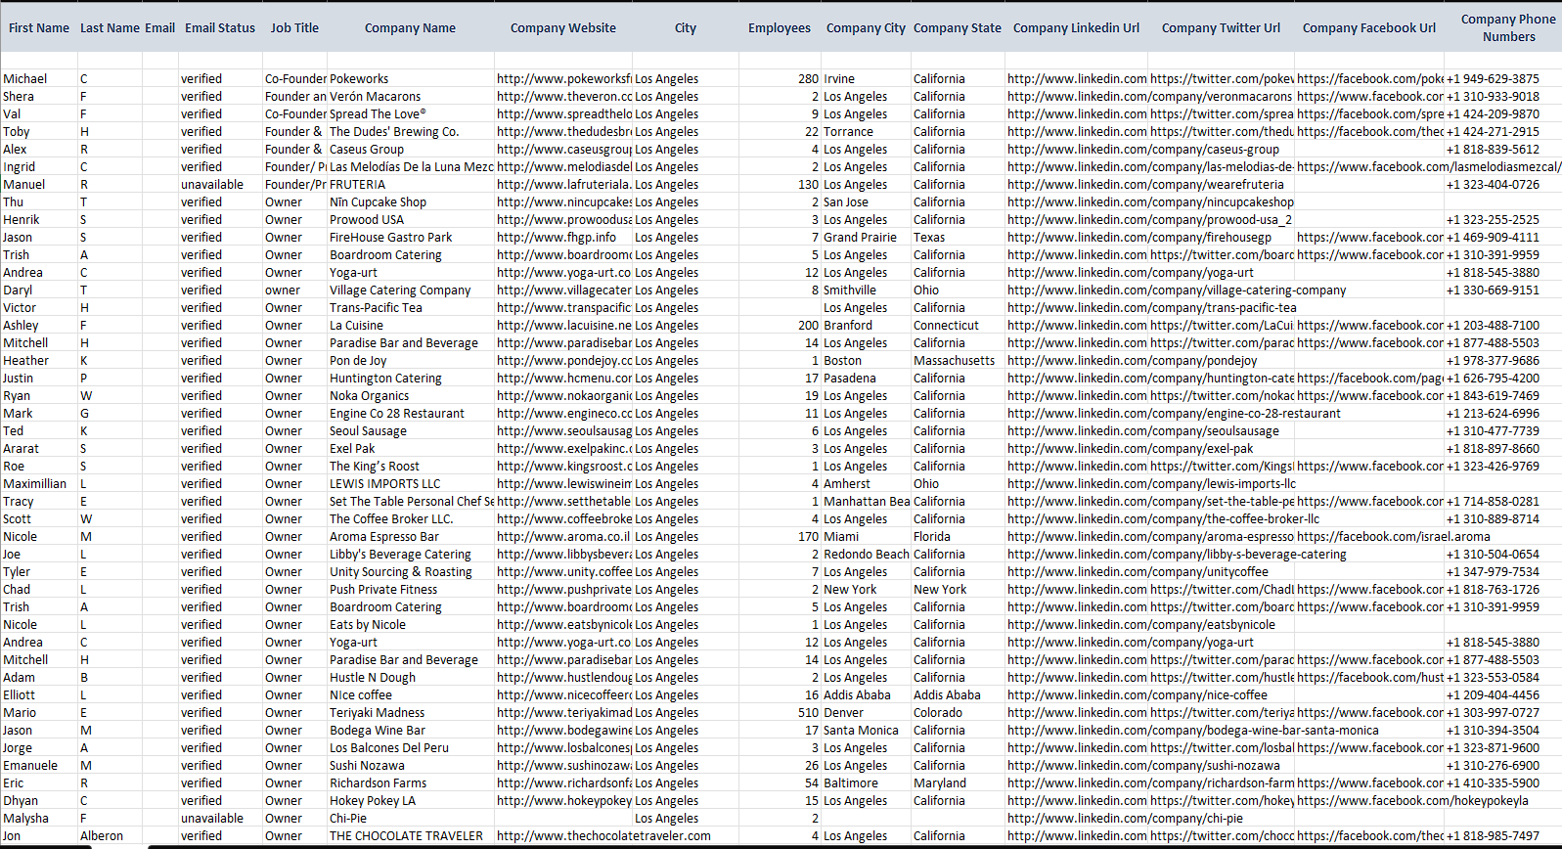The image size is (1562, 849).
Task: Click the Company City column header
Action: click(x=866, y=28)
